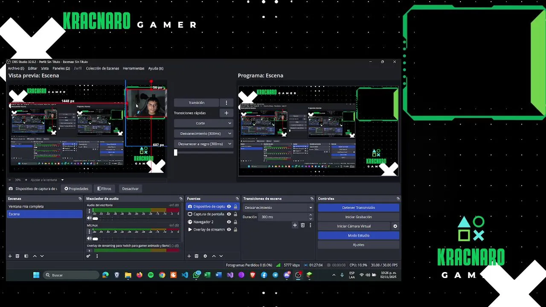Pop out the Escenas dock
The width and height of the screenshot is (546, 307).
click(x=80, y=199)
